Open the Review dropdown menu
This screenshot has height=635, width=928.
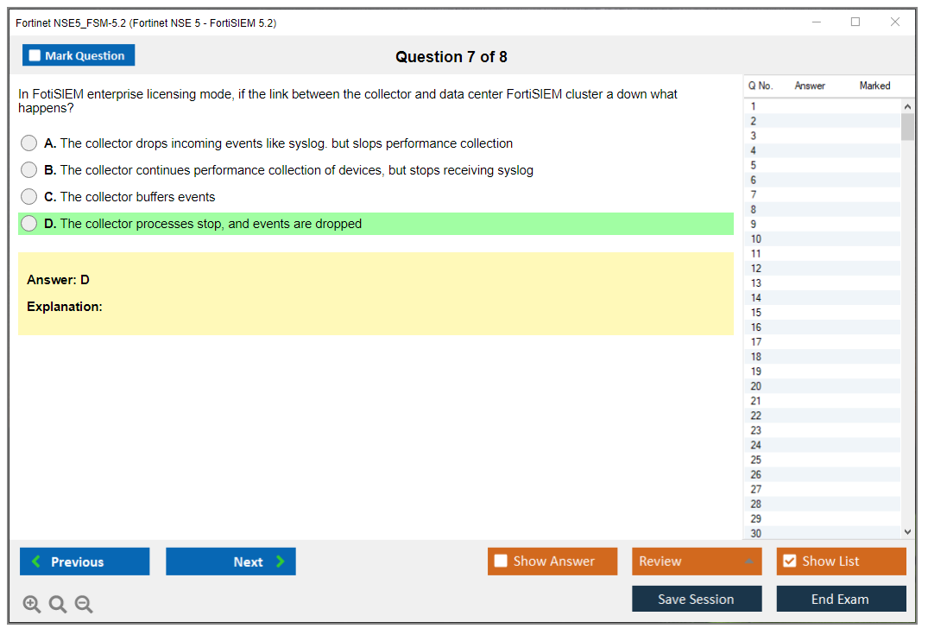tap(697, 562)
